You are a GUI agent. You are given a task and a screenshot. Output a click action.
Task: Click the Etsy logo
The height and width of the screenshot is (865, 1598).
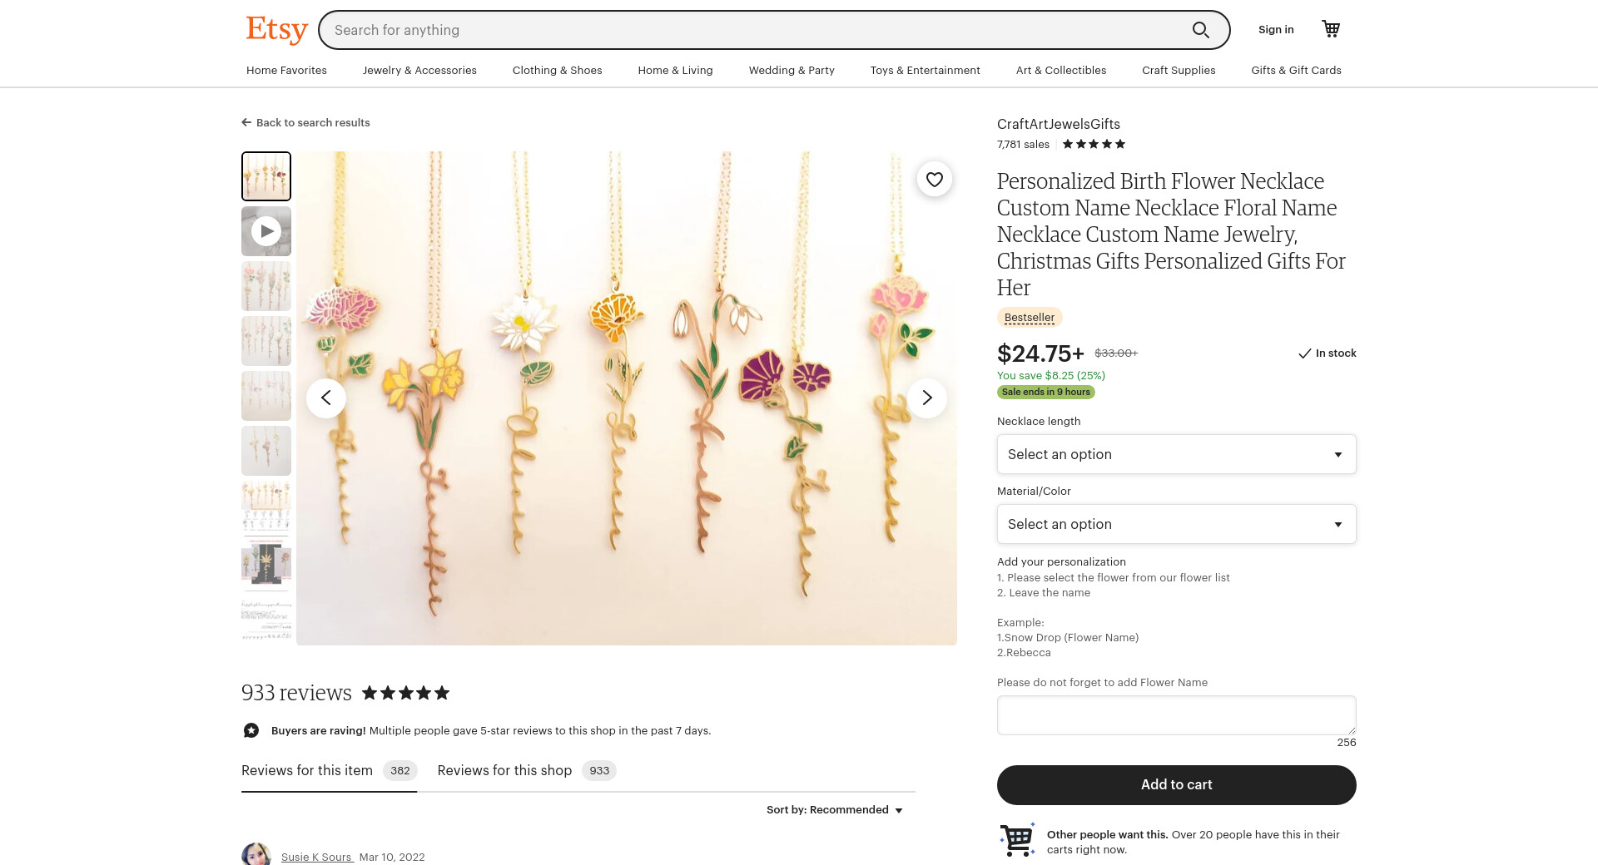tap(276, 30)
